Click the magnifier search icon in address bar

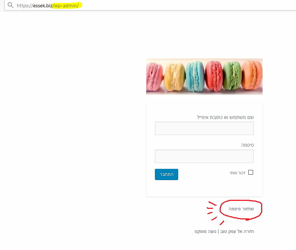[11, 5]
